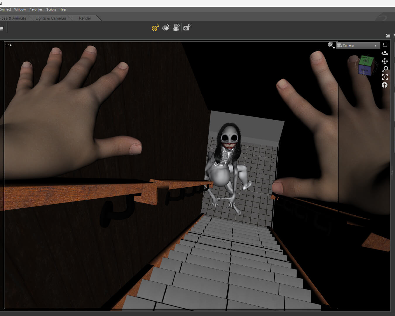Click the Reset view up-arrow icon
The image size is (395, 316).
(x=385, y=85)
